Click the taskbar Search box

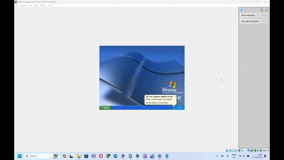(42, 156)
